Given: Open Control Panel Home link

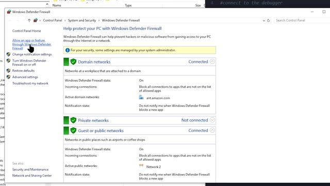Looking at the screenshot, I should point(26,31).
